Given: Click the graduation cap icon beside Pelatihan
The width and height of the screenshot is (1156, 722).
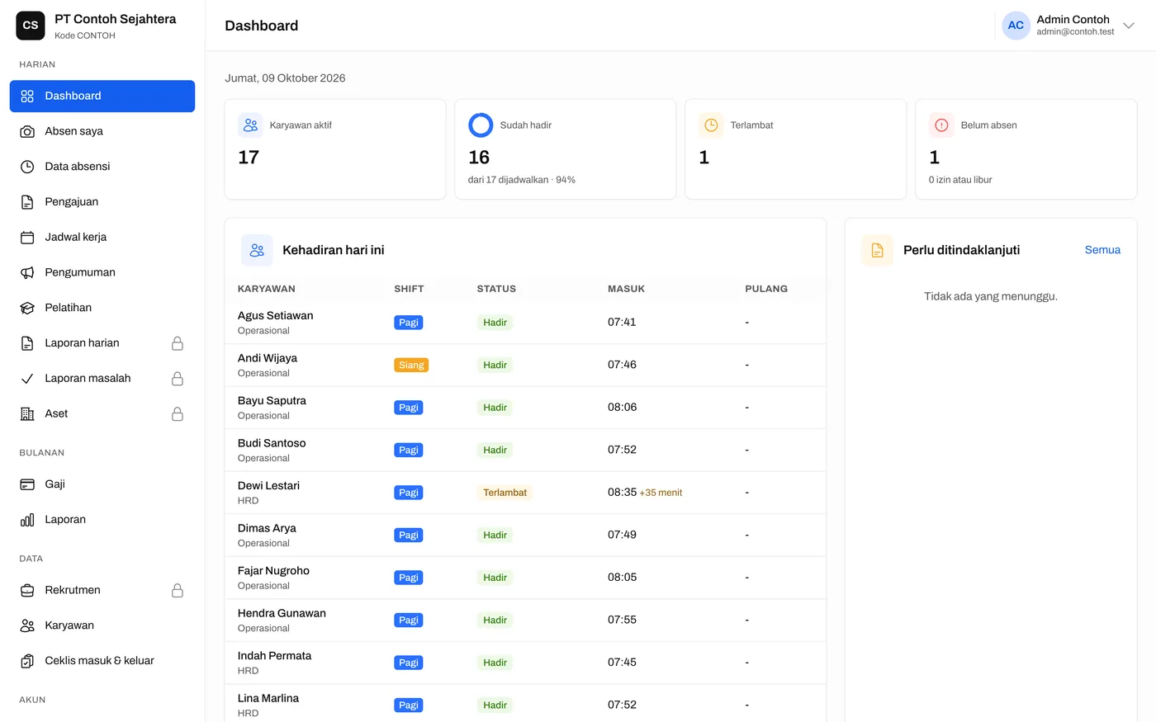Looking at the screenshot, I should click(x=27, y=308).
